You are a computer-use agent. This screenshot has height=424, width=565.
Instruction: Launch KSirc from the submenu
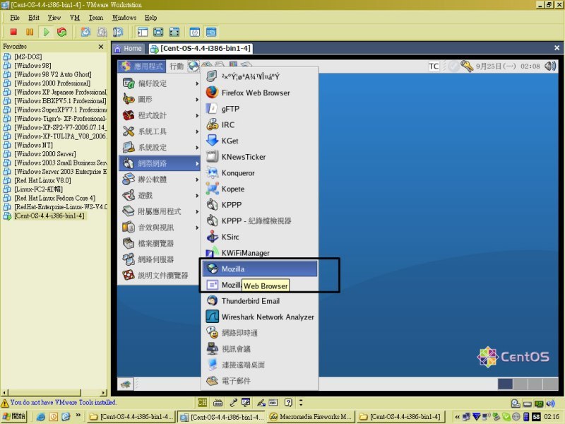coord(259,237)
